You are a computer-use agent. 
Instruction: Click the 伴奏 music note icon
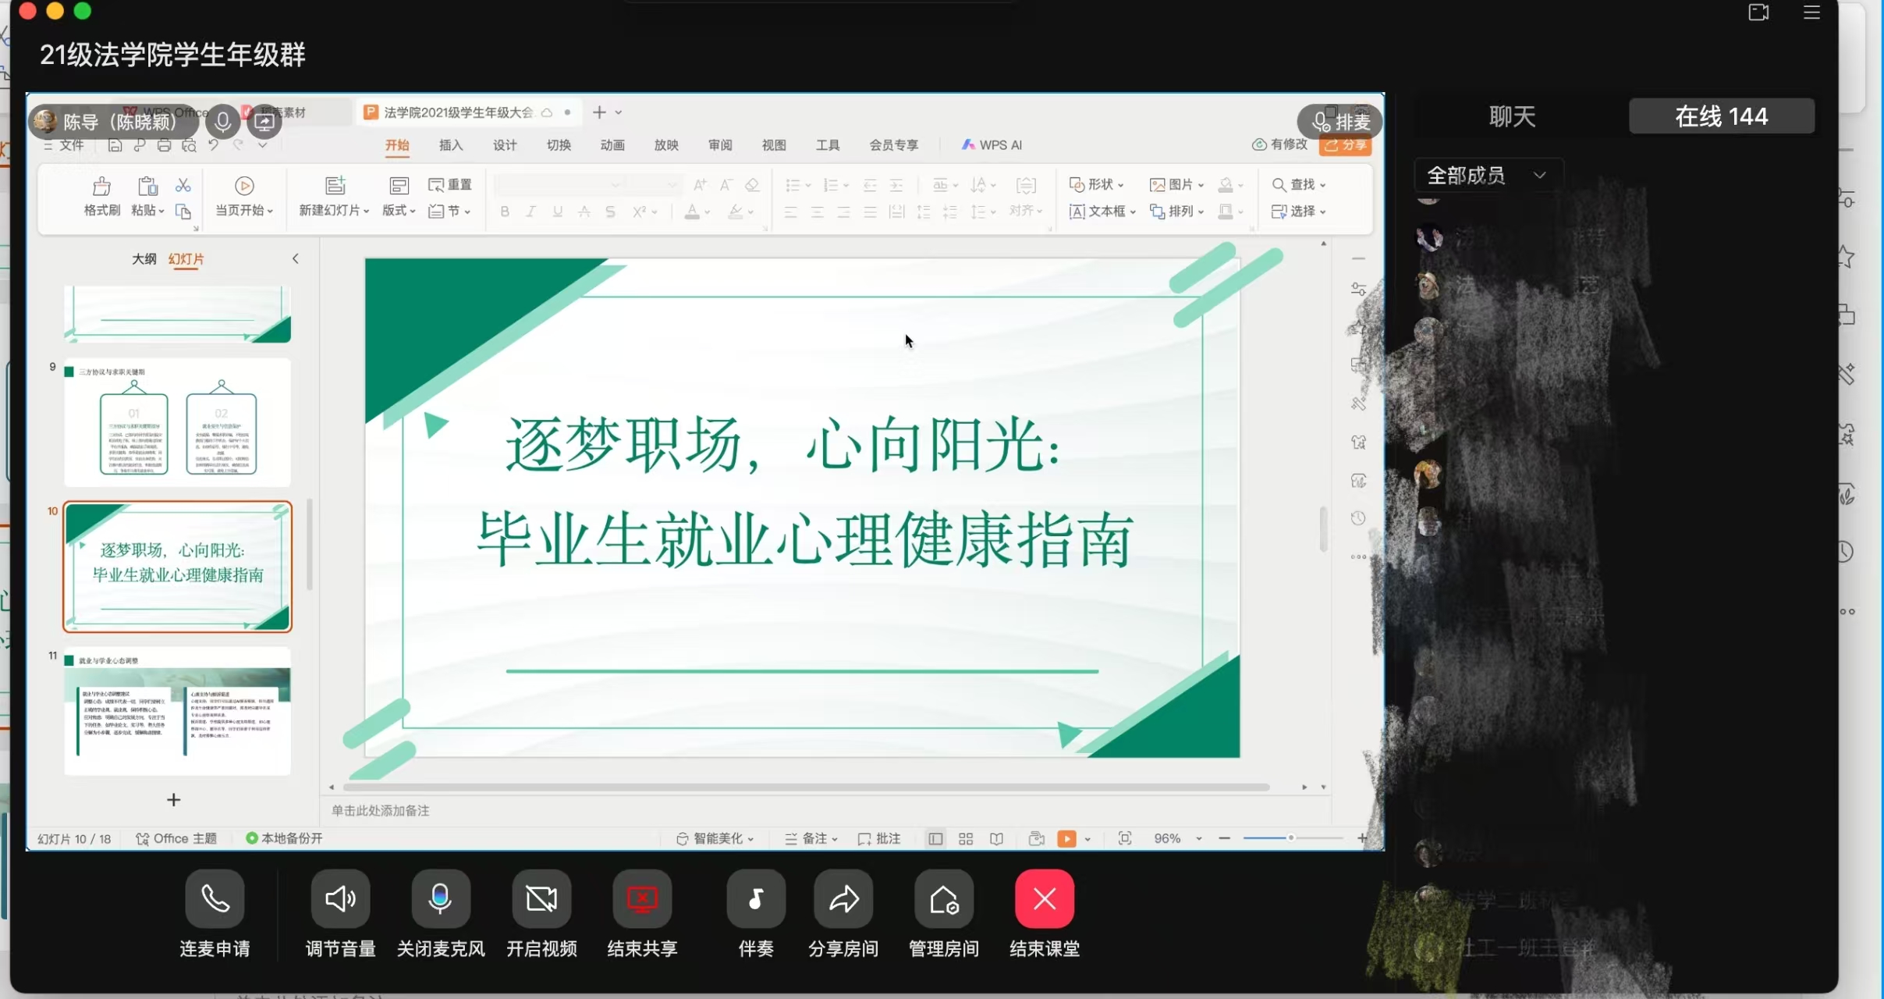coord(755,899)
